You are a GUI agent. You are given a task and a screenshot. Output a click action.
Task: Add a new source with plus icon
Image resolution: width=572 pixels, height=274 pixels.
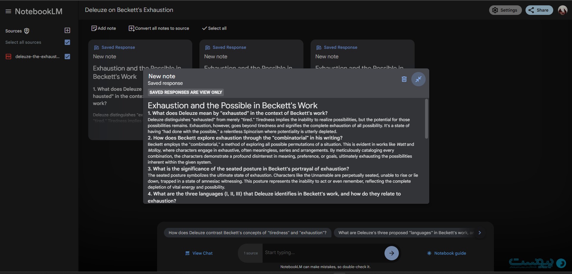click(x=67, y=30)
